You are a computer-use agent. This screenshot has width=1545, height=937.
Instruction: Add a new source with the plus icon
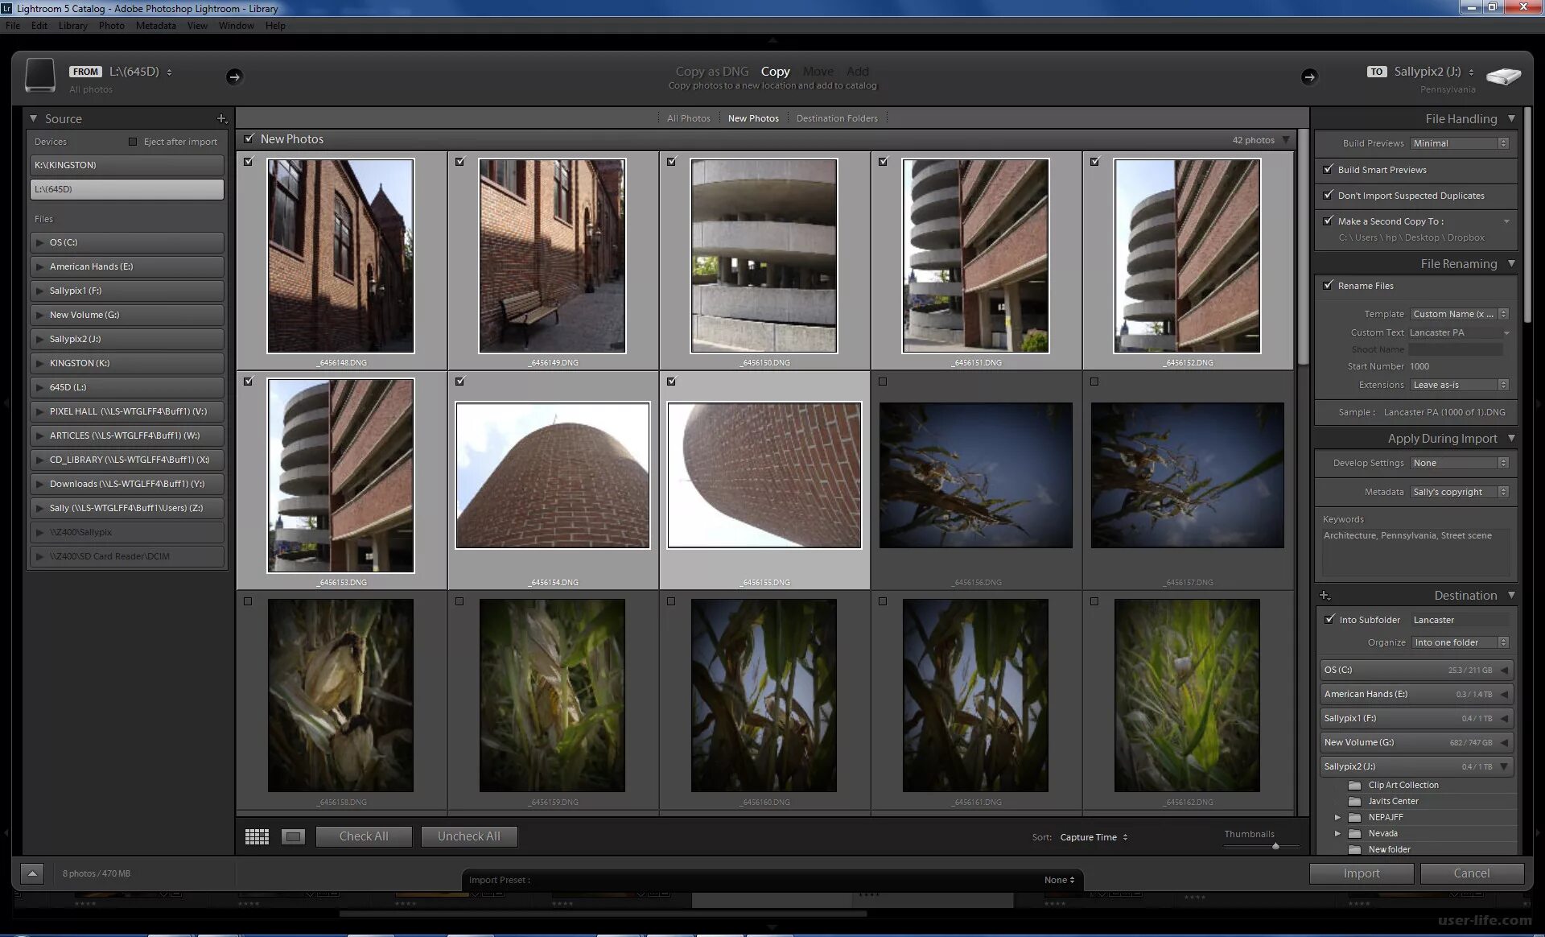222,118
